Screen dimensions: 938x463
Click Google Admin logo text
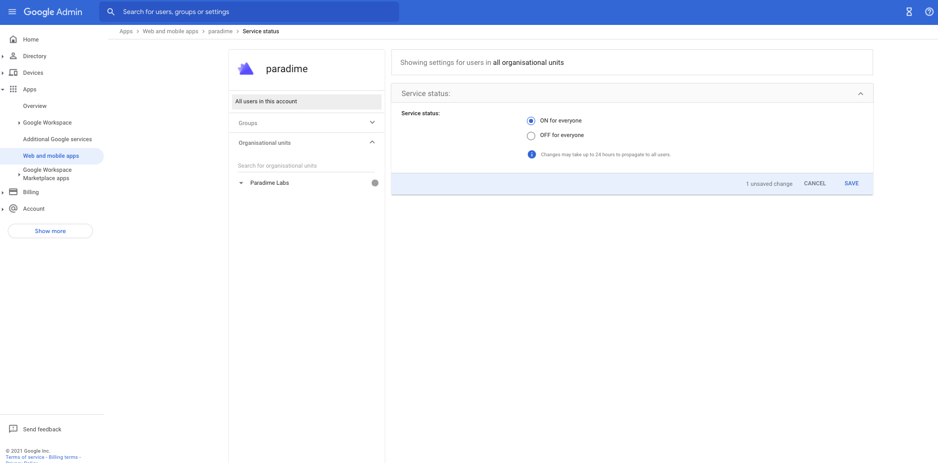53,12
